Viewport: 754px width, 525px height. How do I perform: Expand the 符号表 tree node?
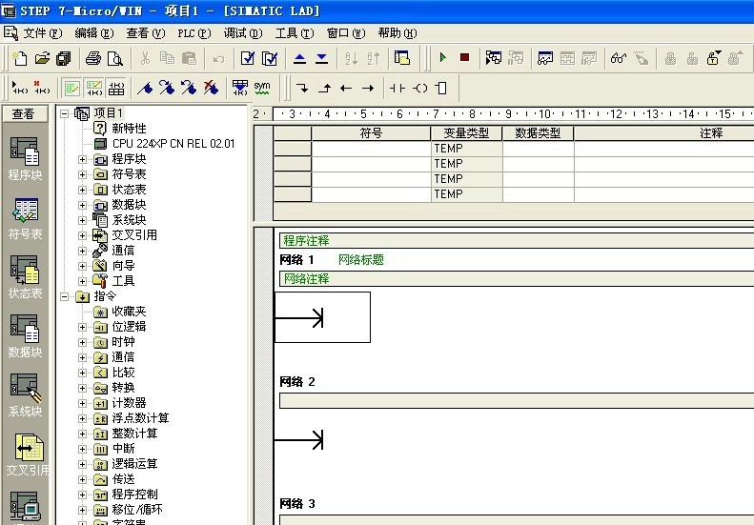point(82,174)
